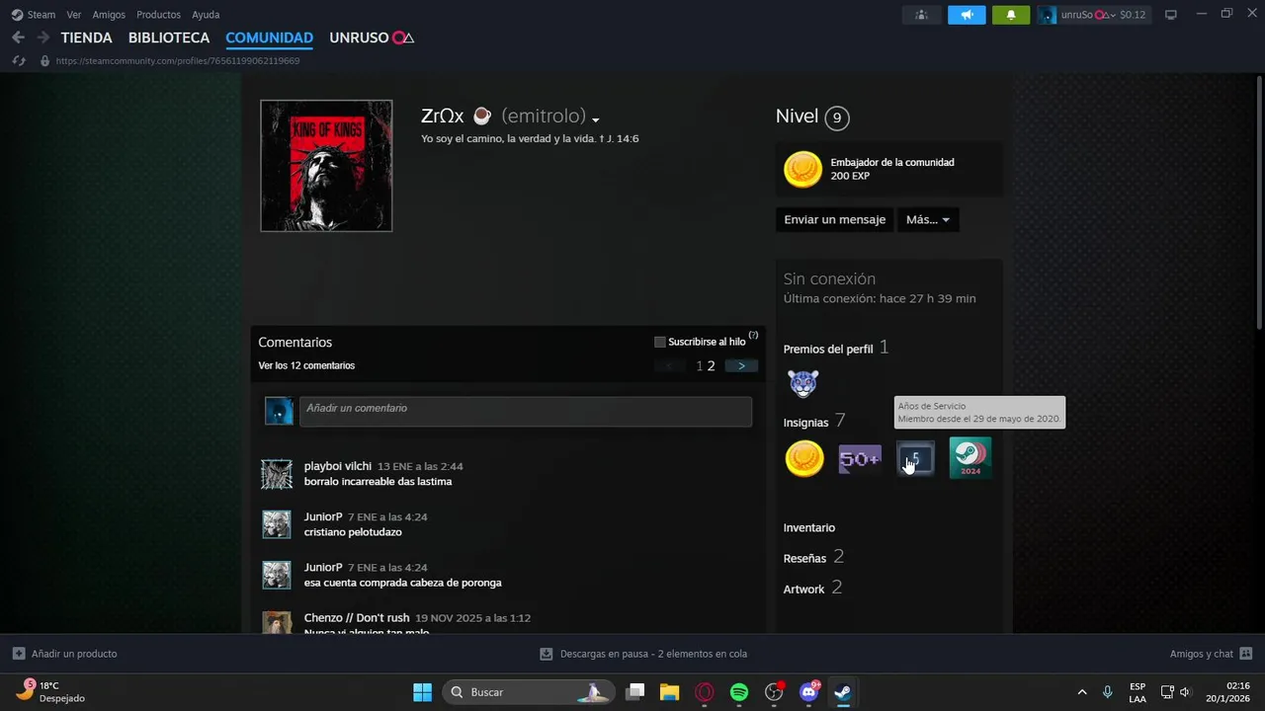Open the Ver menu
This screenshot has width=1265, height=711.
pos(74,15)
